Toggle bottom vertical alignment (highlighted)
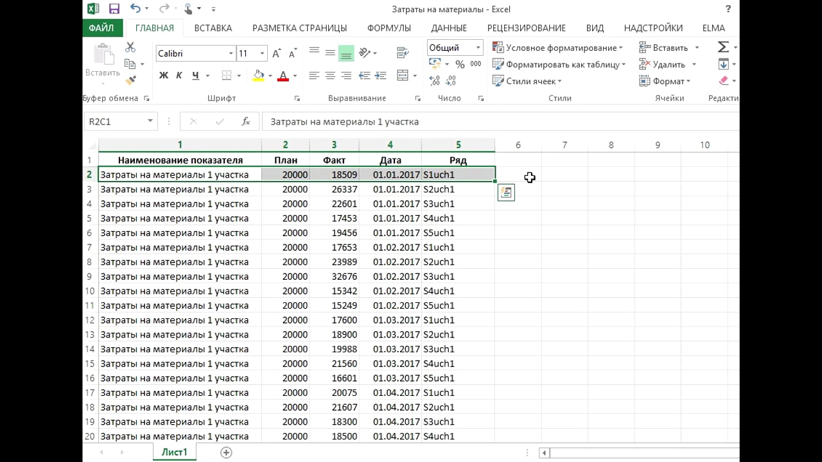This screenshot has width=822, height=462. click(x=346, y=52)
